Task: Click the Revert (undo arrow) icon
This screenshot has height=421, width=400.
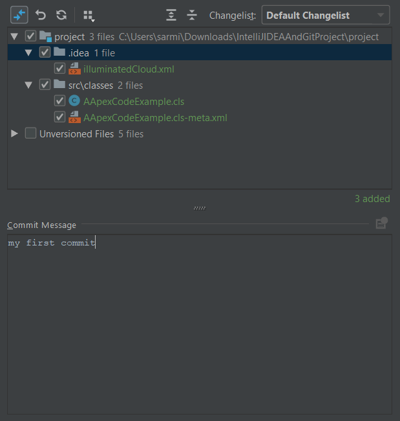Action: [41, 15]
